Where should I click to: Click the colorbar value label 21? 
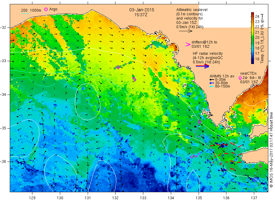257,32
